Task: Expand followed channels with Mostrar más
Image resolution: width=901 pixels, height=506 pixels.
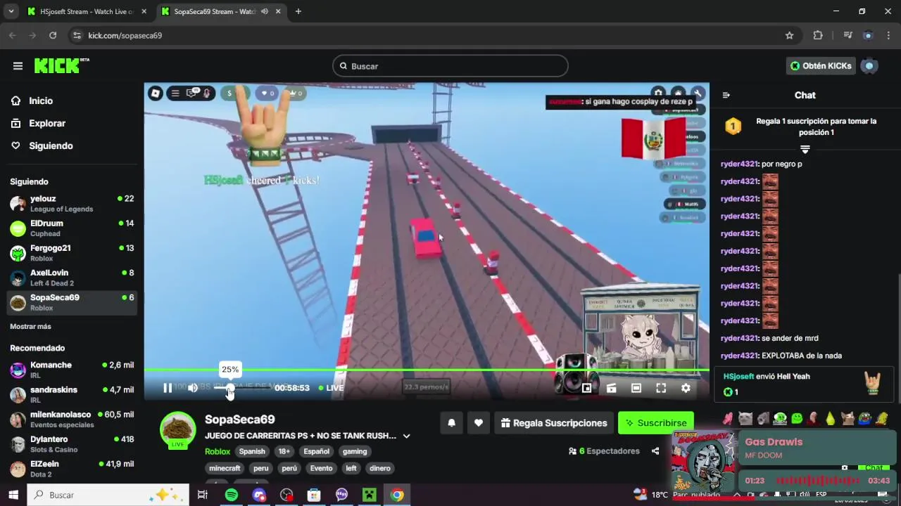Action: coord(30,327)
